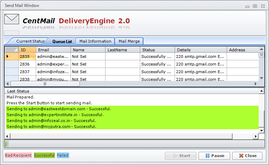Click the Failed blue legend swatch
The height and width of the screenshot is (165, 269).
(63, 155)
